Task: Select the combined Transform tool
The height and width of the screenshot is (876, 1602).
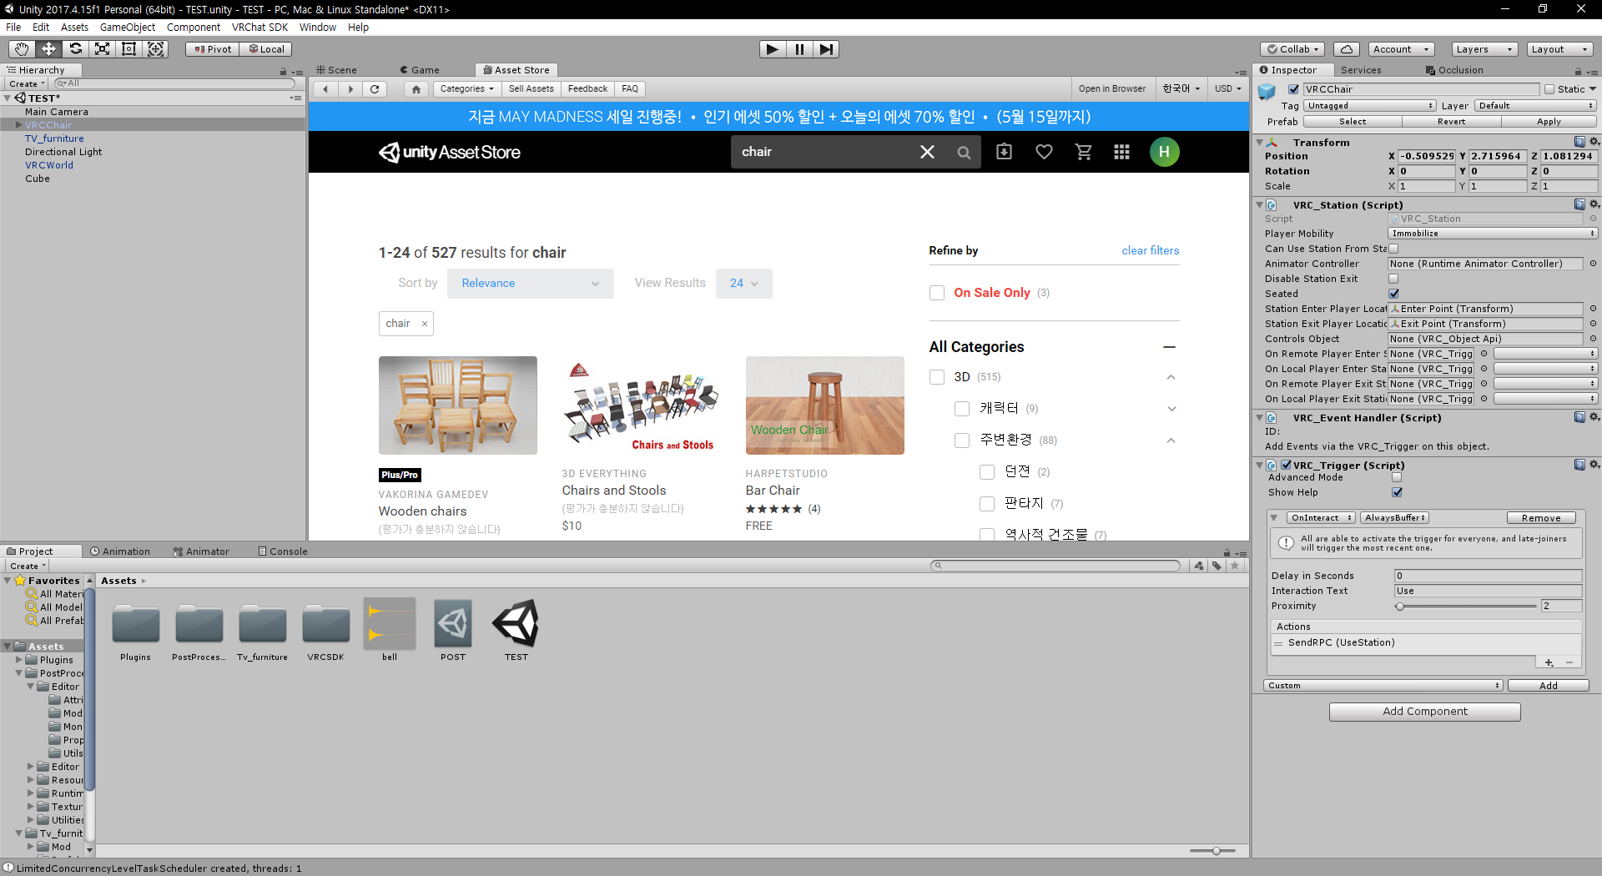Action: (x=155, y=49)
